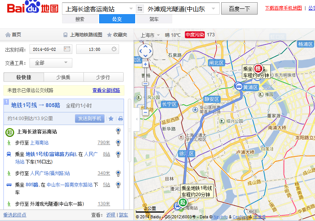The image size is (315, 221).
Task: Open 上海地铁路线图
Action: tap(86, 35)
